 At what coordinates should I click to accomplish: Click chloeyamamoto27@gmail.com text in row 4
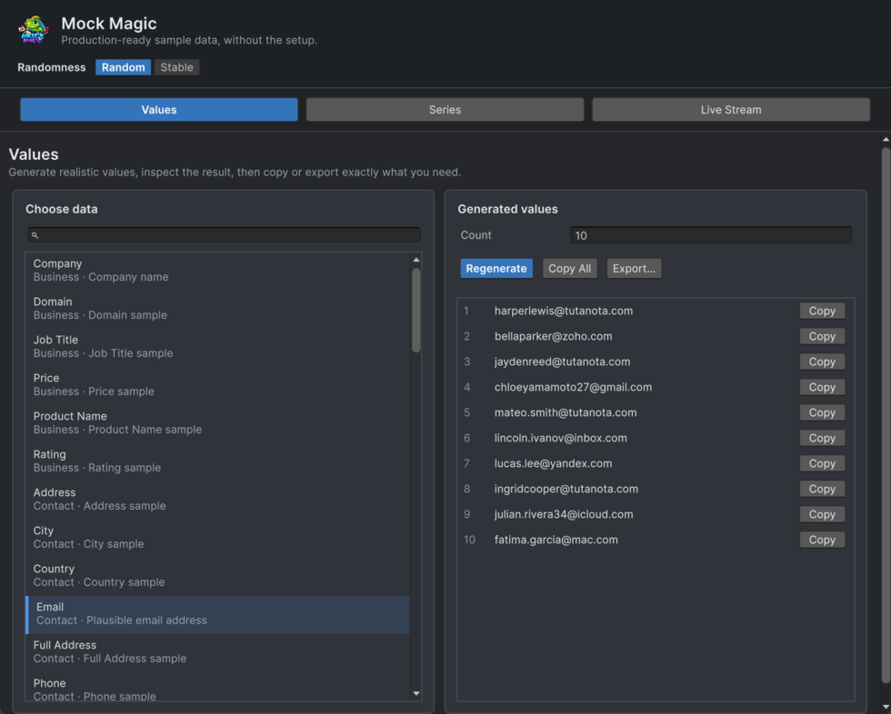pos(573,387)
